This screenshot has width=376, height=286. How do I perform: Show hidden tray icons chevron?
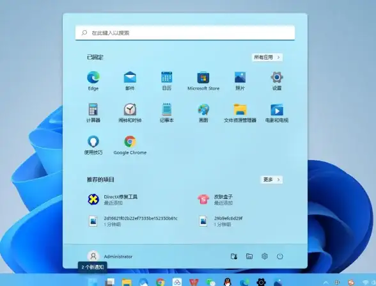(325, 283)
